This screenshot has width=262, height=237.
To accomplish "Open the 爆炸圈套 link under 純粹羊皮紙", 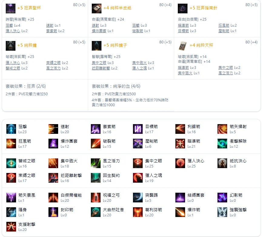I will pos(99,31).
